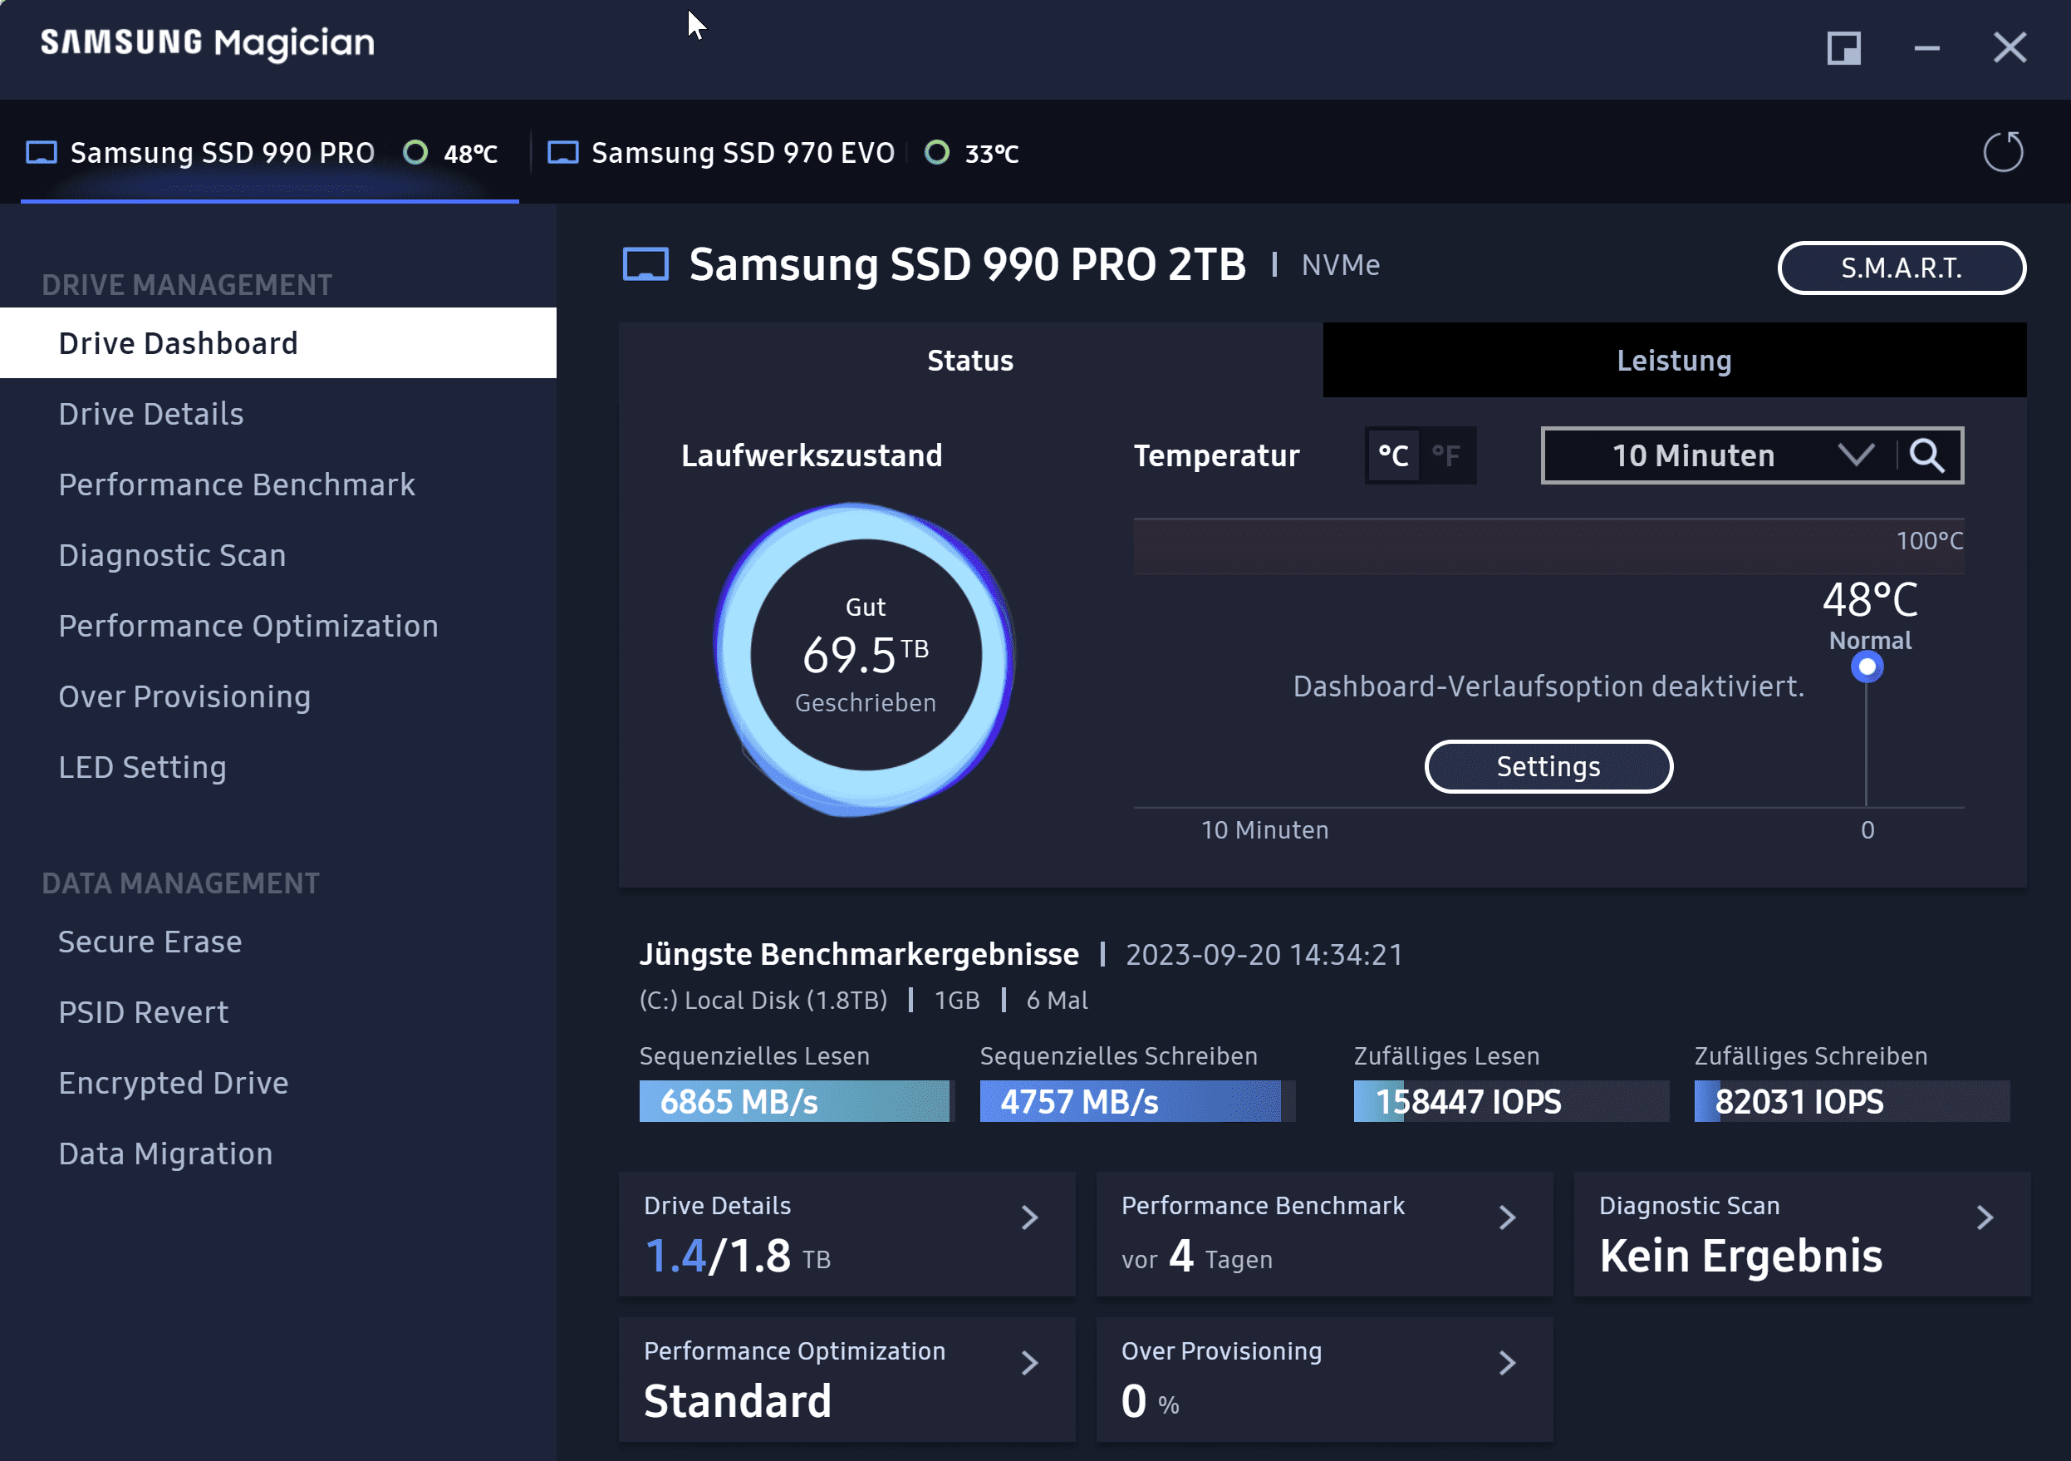This screenshot has height=1461, width=2071.
Task: Click the green status ring beside 33°C
Action: (937, 153)
